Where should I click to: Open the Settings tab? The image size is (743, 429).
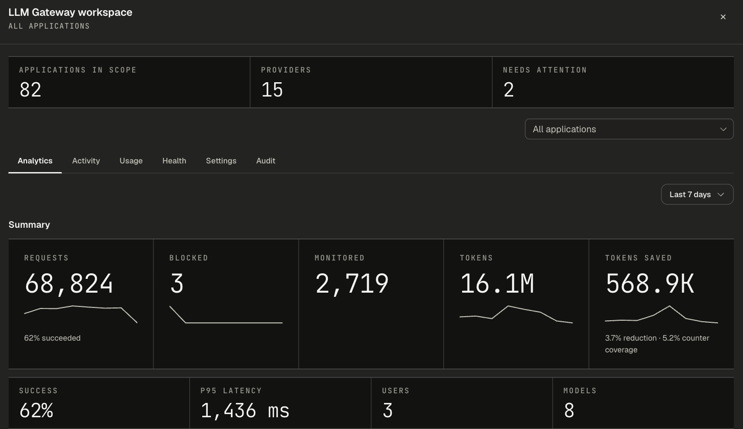click(x=221, y=160)
